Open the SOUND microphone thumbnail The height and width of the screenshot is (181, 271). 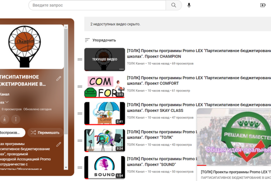pyautogui.click(x=105, y=167)
